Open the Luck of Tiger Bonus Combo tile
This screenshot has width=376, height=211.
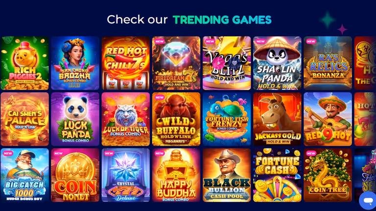click(x=126, y=119)
